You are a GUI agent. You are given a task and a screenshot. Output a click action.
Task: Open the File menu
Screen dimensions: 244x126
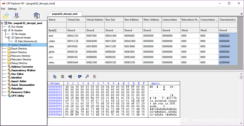click(3, 9)
